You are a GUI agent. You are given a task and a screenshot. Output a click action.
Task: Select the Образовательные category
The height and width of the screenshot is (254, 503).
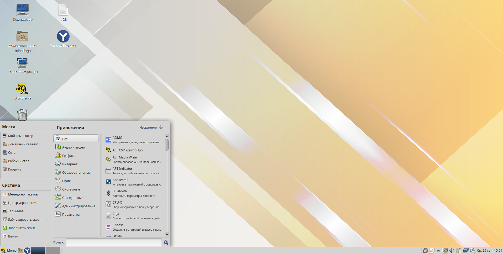click(76, 172)
